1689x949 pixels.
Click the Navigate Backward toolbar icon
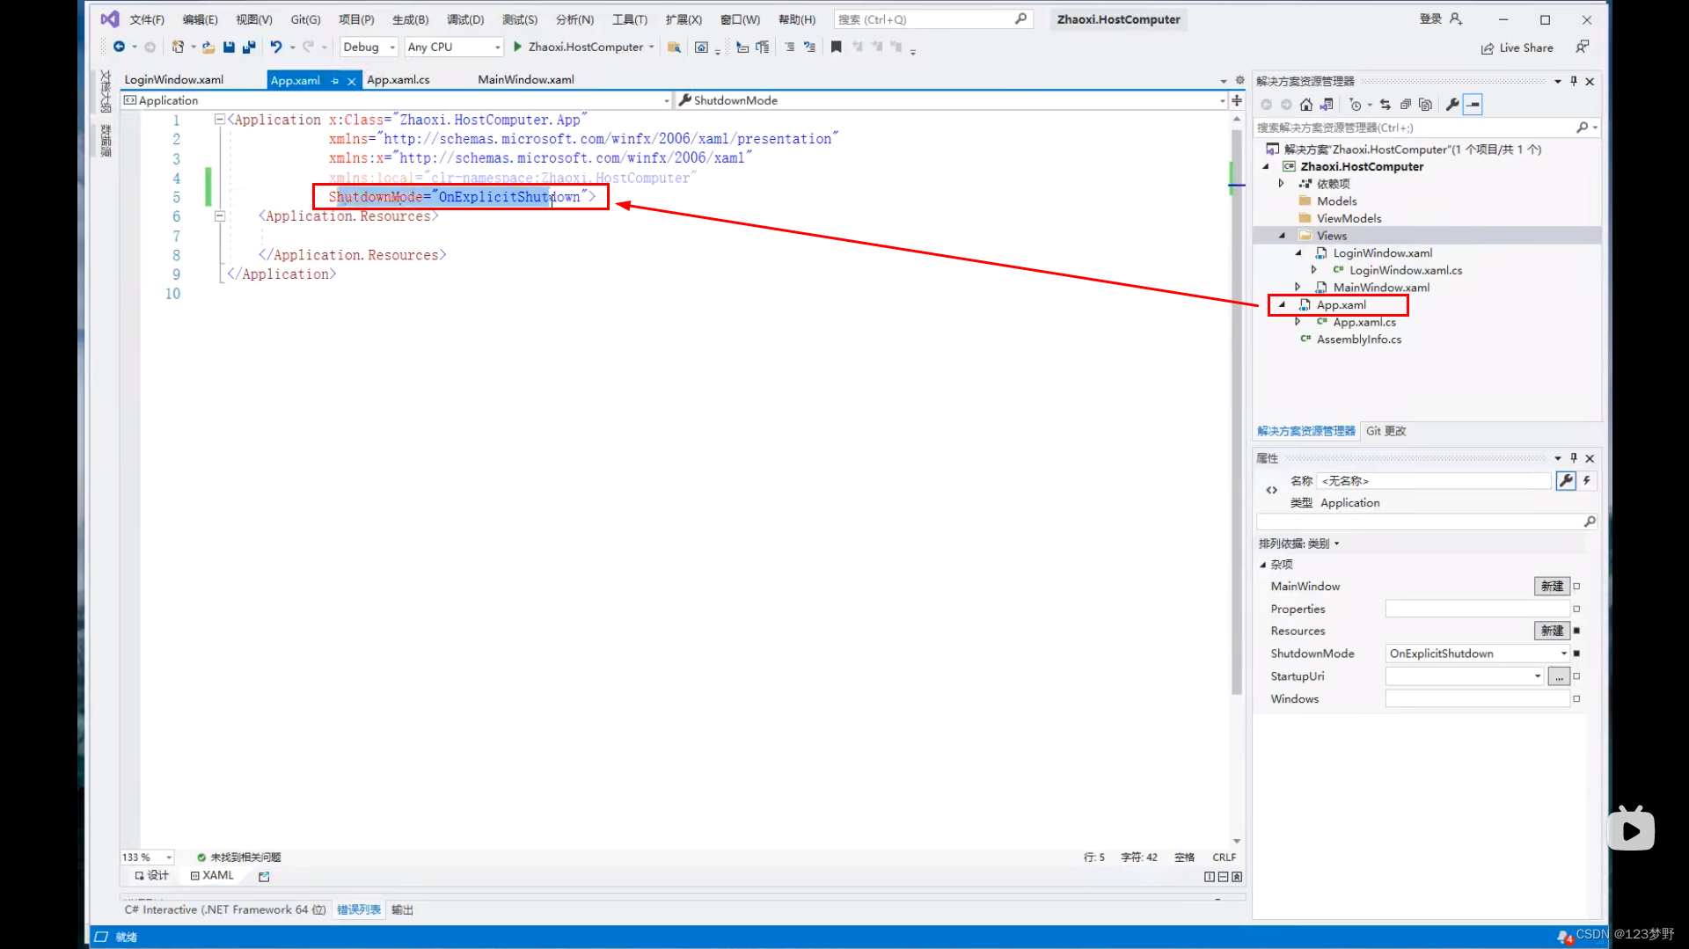119,47
